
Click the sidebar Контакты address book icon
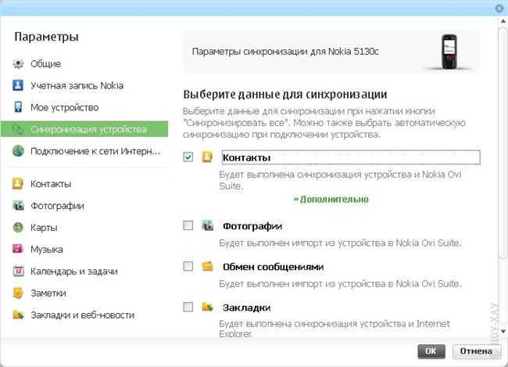pos(18,184)
